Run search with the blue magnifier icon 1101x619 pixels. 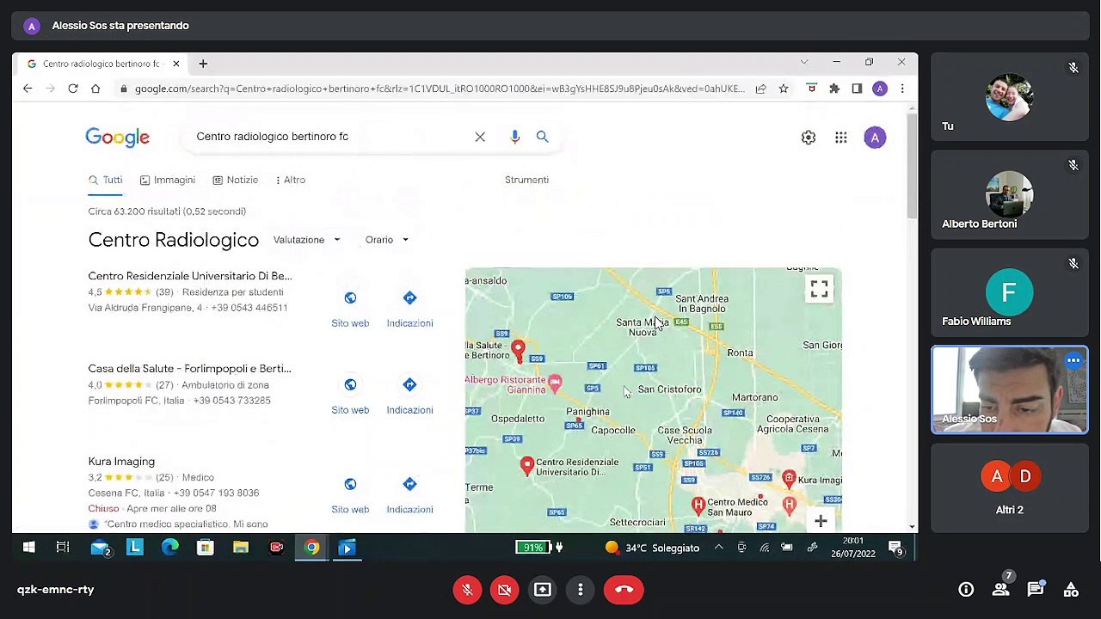pyautogui.click(x=542, y=137)
